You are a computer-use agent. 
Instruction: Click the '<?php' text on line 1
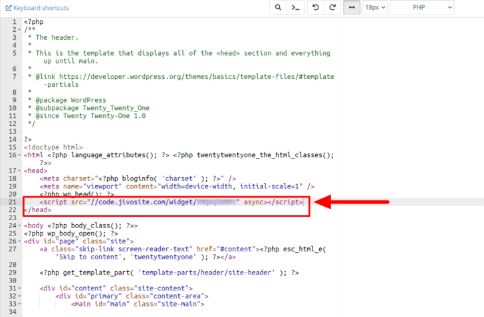(34, 22)
